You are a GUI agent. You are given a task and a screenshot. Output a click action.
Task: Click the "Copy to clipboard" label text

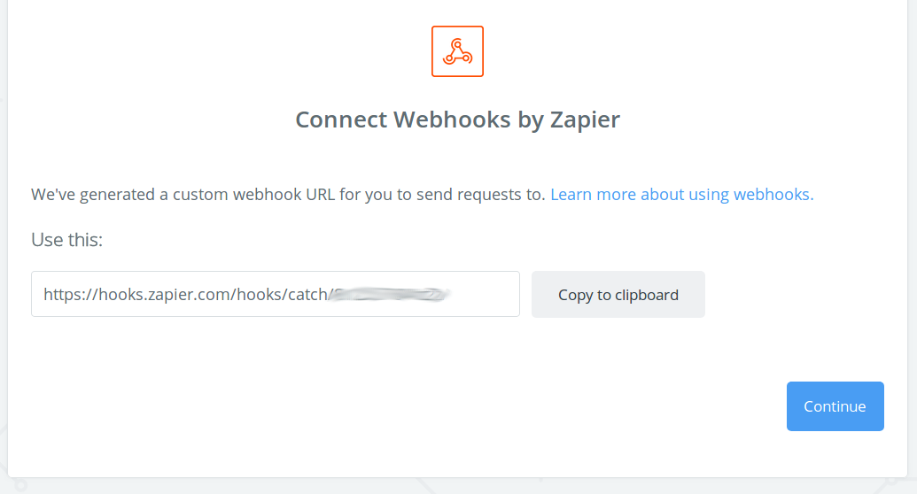coord(618,295)
